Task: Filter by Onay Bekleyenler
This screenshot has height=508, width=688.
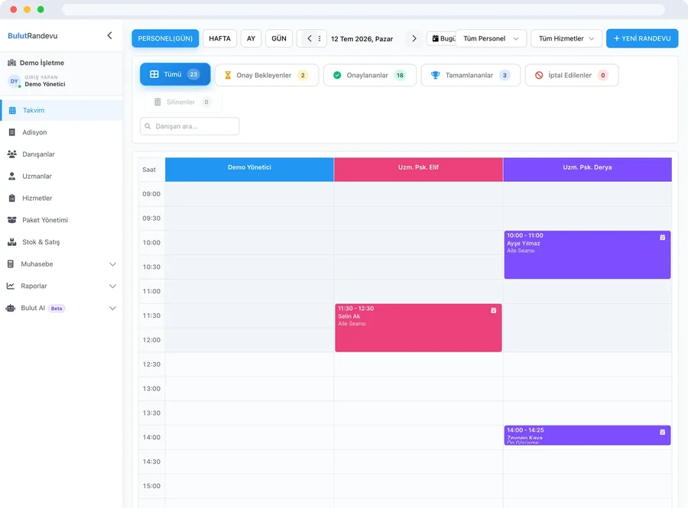Action: [267, 75]
